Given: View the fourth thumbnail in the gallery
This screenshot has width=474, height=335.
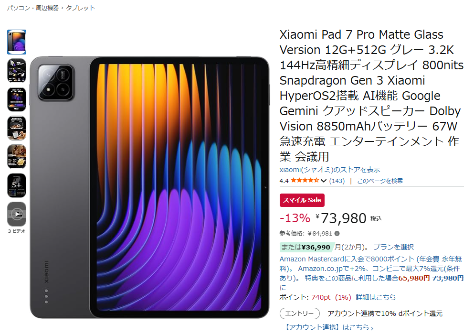Looking at the screenshot, I should pyautogui.click(x=17, y=128).
